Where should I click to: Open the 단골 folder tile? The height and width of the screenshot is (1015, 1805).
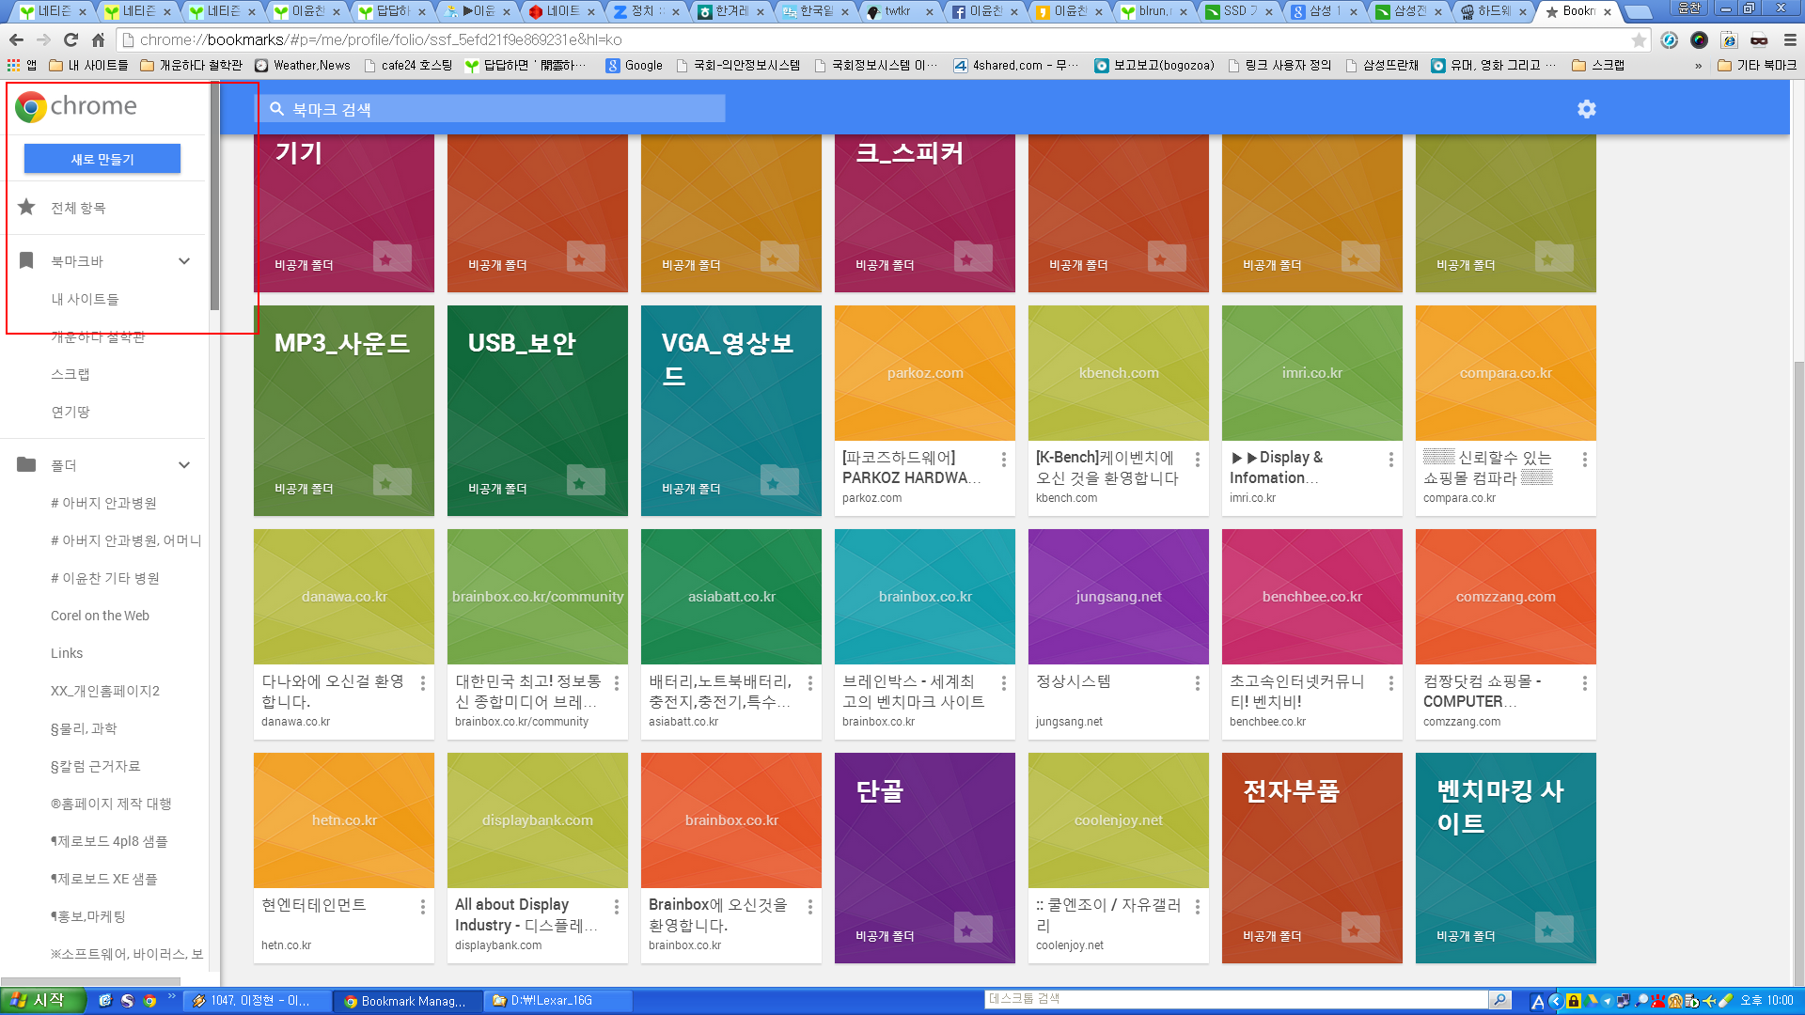point(924,858)
